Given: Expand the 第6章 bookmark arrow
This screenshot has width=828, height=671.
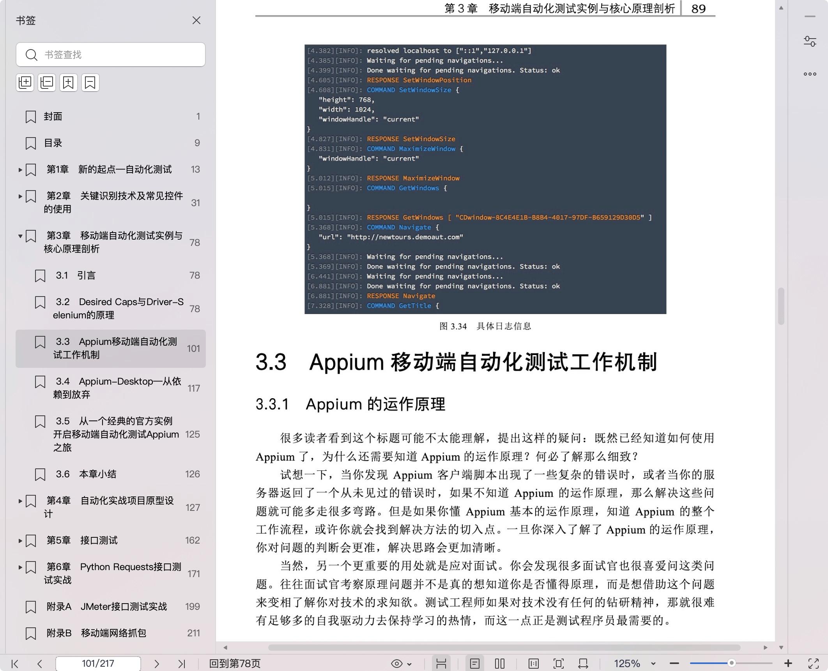Looking at the screenshot, I should click(x=20, y=567).
